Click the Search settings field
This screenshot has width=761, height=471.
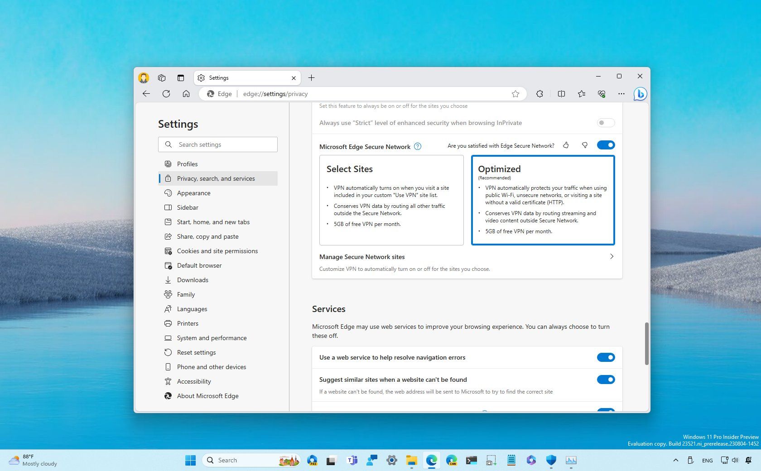217,144
